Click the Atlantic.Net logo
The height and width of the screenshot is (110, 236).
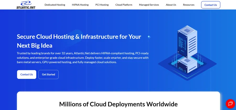tap(26, 5)
